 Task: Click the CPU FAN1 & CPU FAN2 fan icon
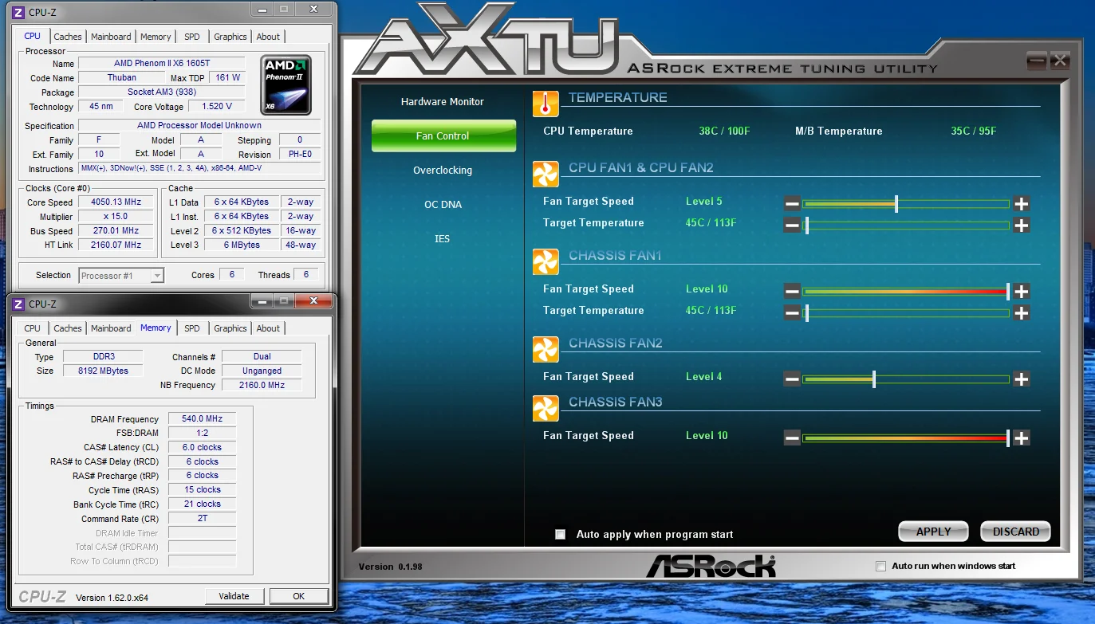(546, 175)
